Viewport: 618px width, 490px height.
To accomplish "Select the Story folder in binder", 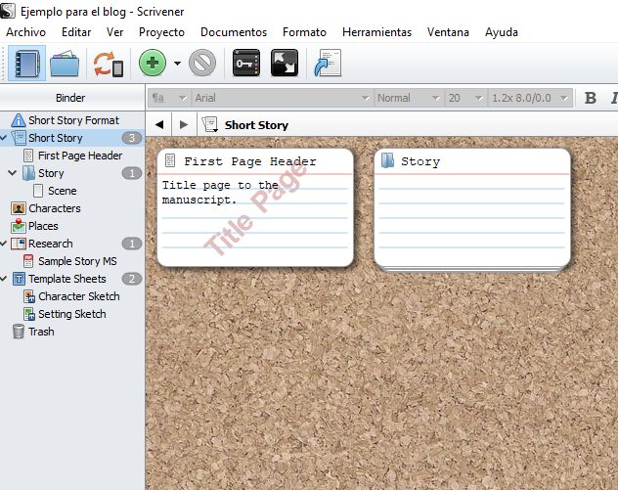I will point(51,173).
